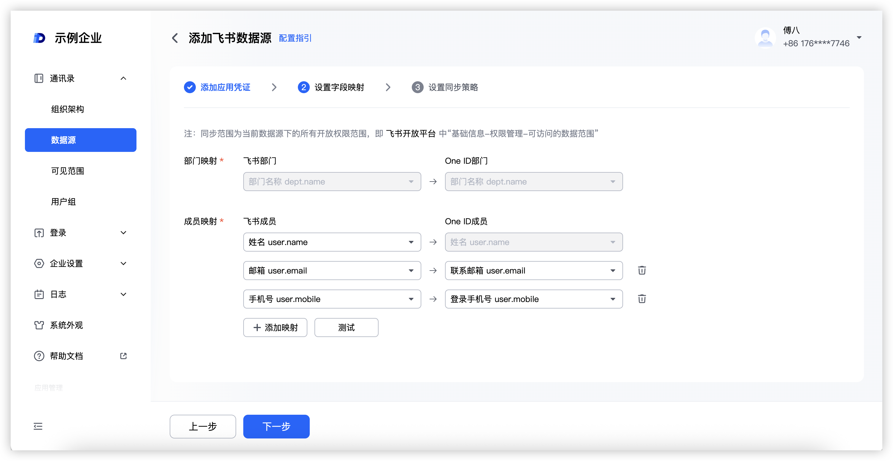
Task: Open the 登录手机号 user.mobile dropdown
Action: coord(533,299)
